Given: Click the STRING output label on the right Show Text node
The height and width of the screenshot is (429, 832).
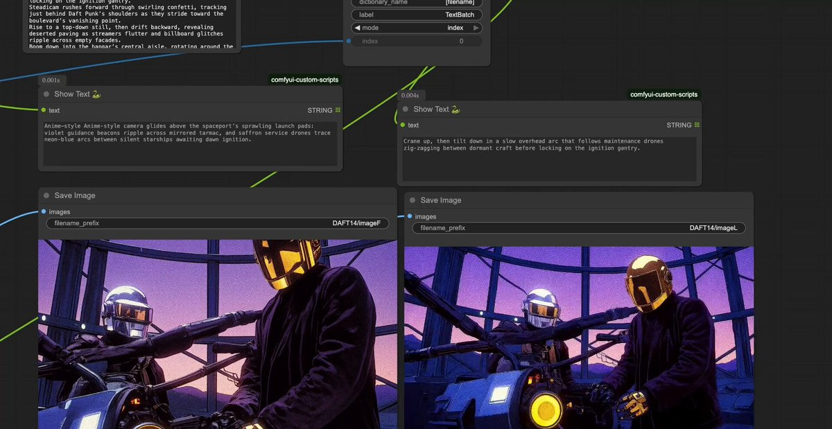Looking at the screenshot, I should point(679,125).
